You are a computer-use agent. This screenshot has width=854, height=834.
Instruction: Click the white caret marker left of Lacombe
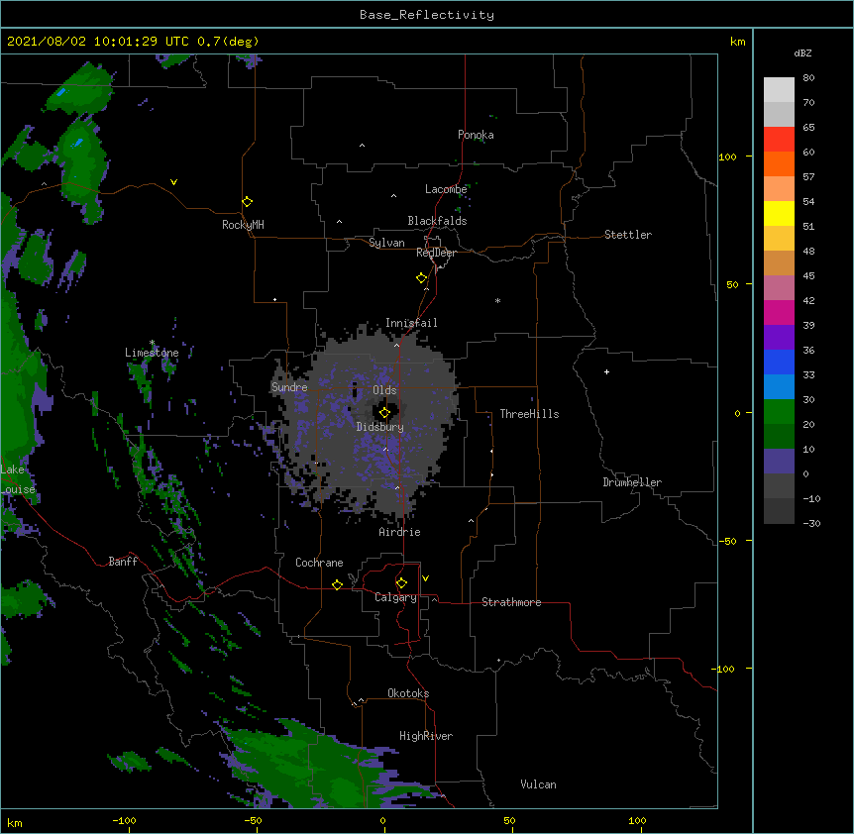pos(393,196)
